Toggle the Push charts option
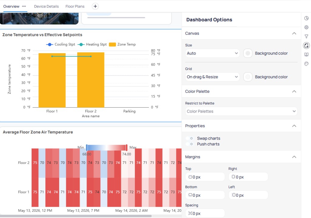 click(x=190, y=144)
